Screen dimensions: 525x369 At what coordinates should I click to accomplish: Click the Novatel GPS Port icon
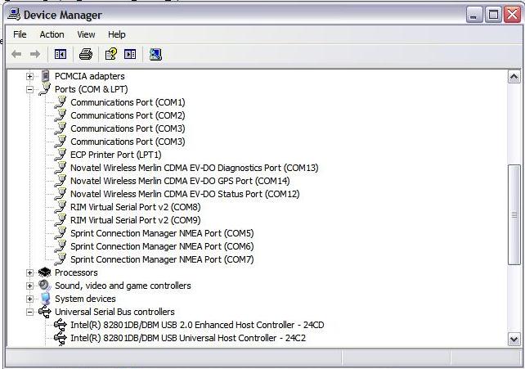pos(61,181)
